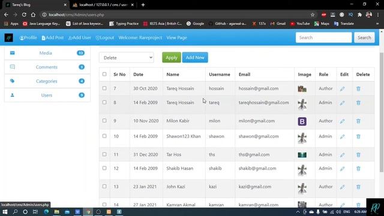Select the checkbox for Milon Kabir
Image resolution: width=384 pixels, height=216 pixels.
tap(104, 121)
